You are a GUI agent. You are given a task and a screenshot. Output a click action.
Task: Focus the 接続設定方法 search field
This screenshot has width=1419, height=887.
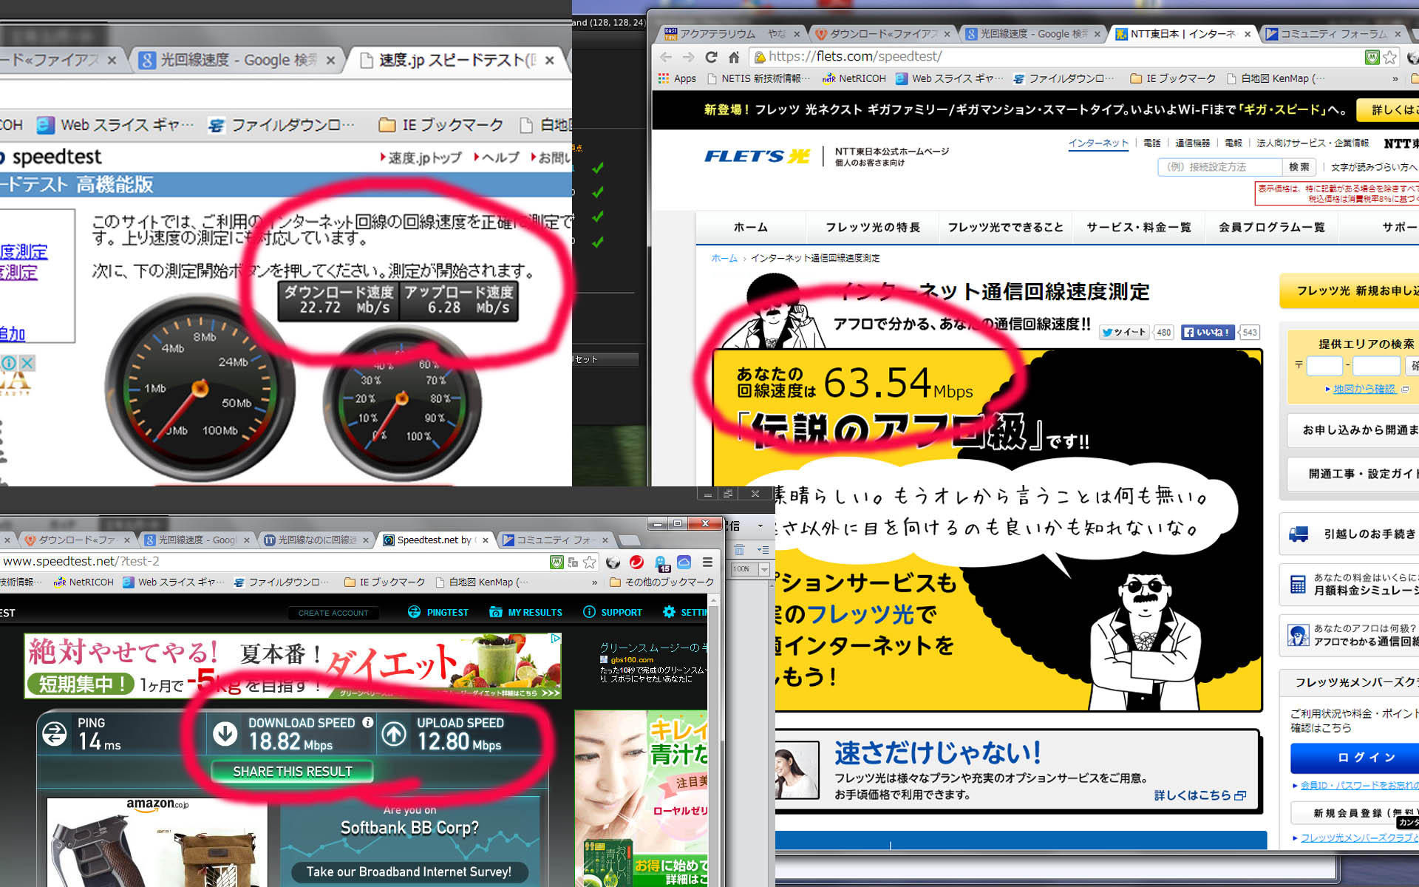point(1220,167)
